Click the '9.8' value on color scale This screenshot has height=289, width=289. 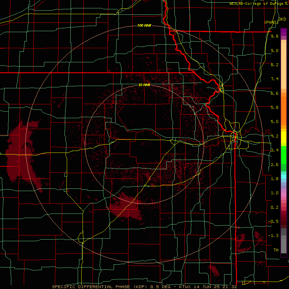point(275,36)
